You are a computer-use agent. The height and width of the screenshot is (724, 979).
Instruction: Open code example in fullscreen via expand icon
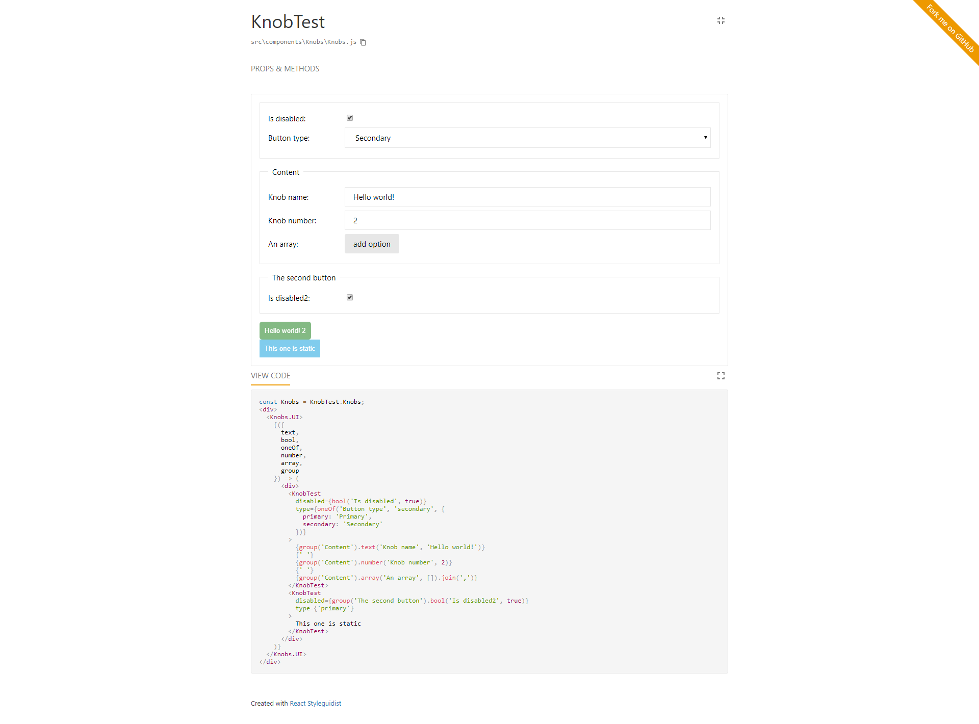pyautogui.click(x=720, y=376)
